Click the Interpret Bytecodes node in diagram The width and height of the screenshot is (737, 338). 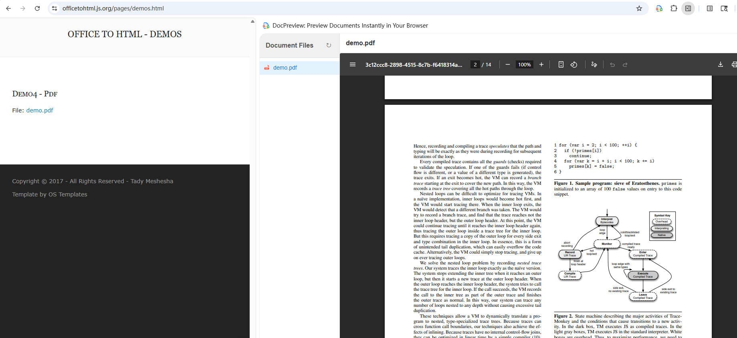pyautogui.click(x=607, y=220)
